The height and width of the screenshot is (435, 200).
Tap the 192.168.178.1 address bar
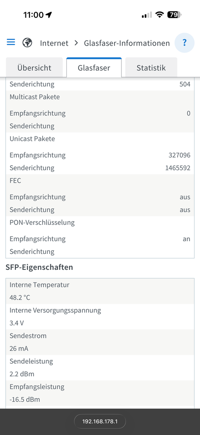coord(100,421)
